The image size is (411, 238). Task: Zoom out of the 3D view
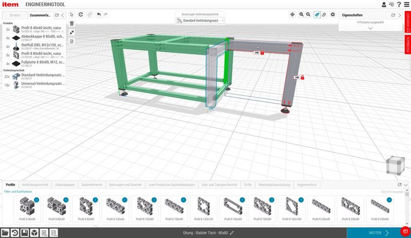click(308, 15)
